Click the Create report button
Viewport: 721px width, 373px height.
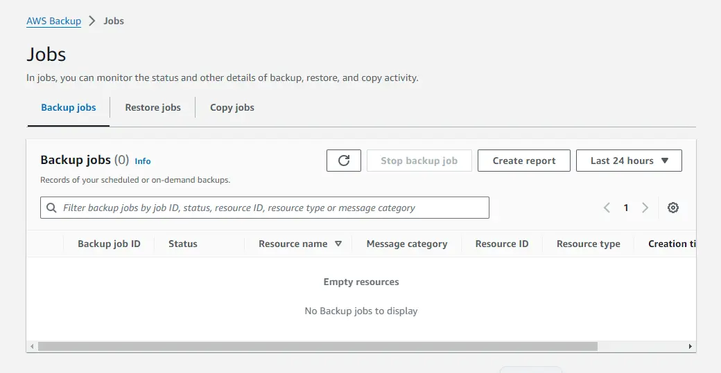[x=523, y=161]
